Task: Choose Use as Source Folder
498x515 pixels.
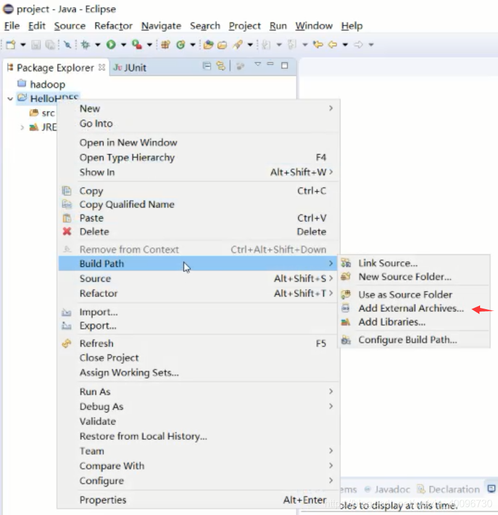Action: (414, 295)
